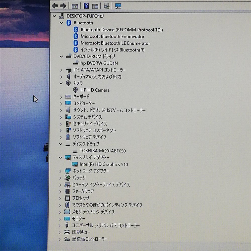Click the Back navigation arrow
Screen dimensions: 251x251
point(55,6)
